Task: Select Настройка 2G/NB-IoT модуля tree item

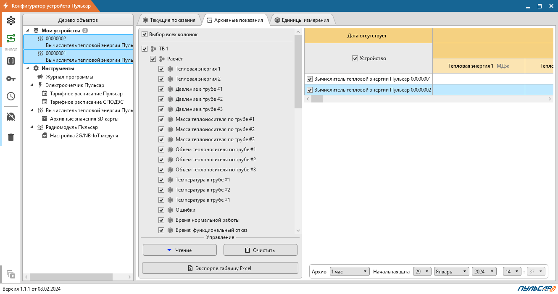Action: click(84, 136)
